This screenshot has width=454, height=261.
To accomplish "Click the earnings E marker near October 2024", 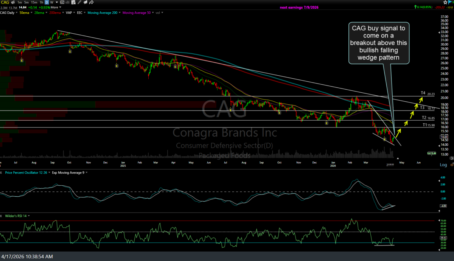I will pyautogui.click(x=70, y=51).
